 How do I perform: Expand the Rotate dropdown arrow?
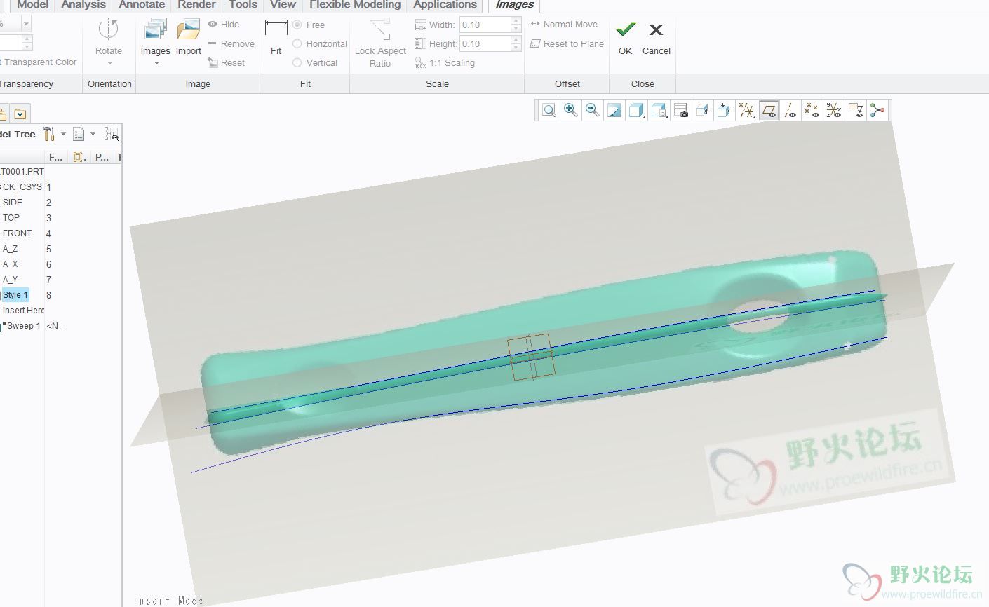click(x=109, y=63)
